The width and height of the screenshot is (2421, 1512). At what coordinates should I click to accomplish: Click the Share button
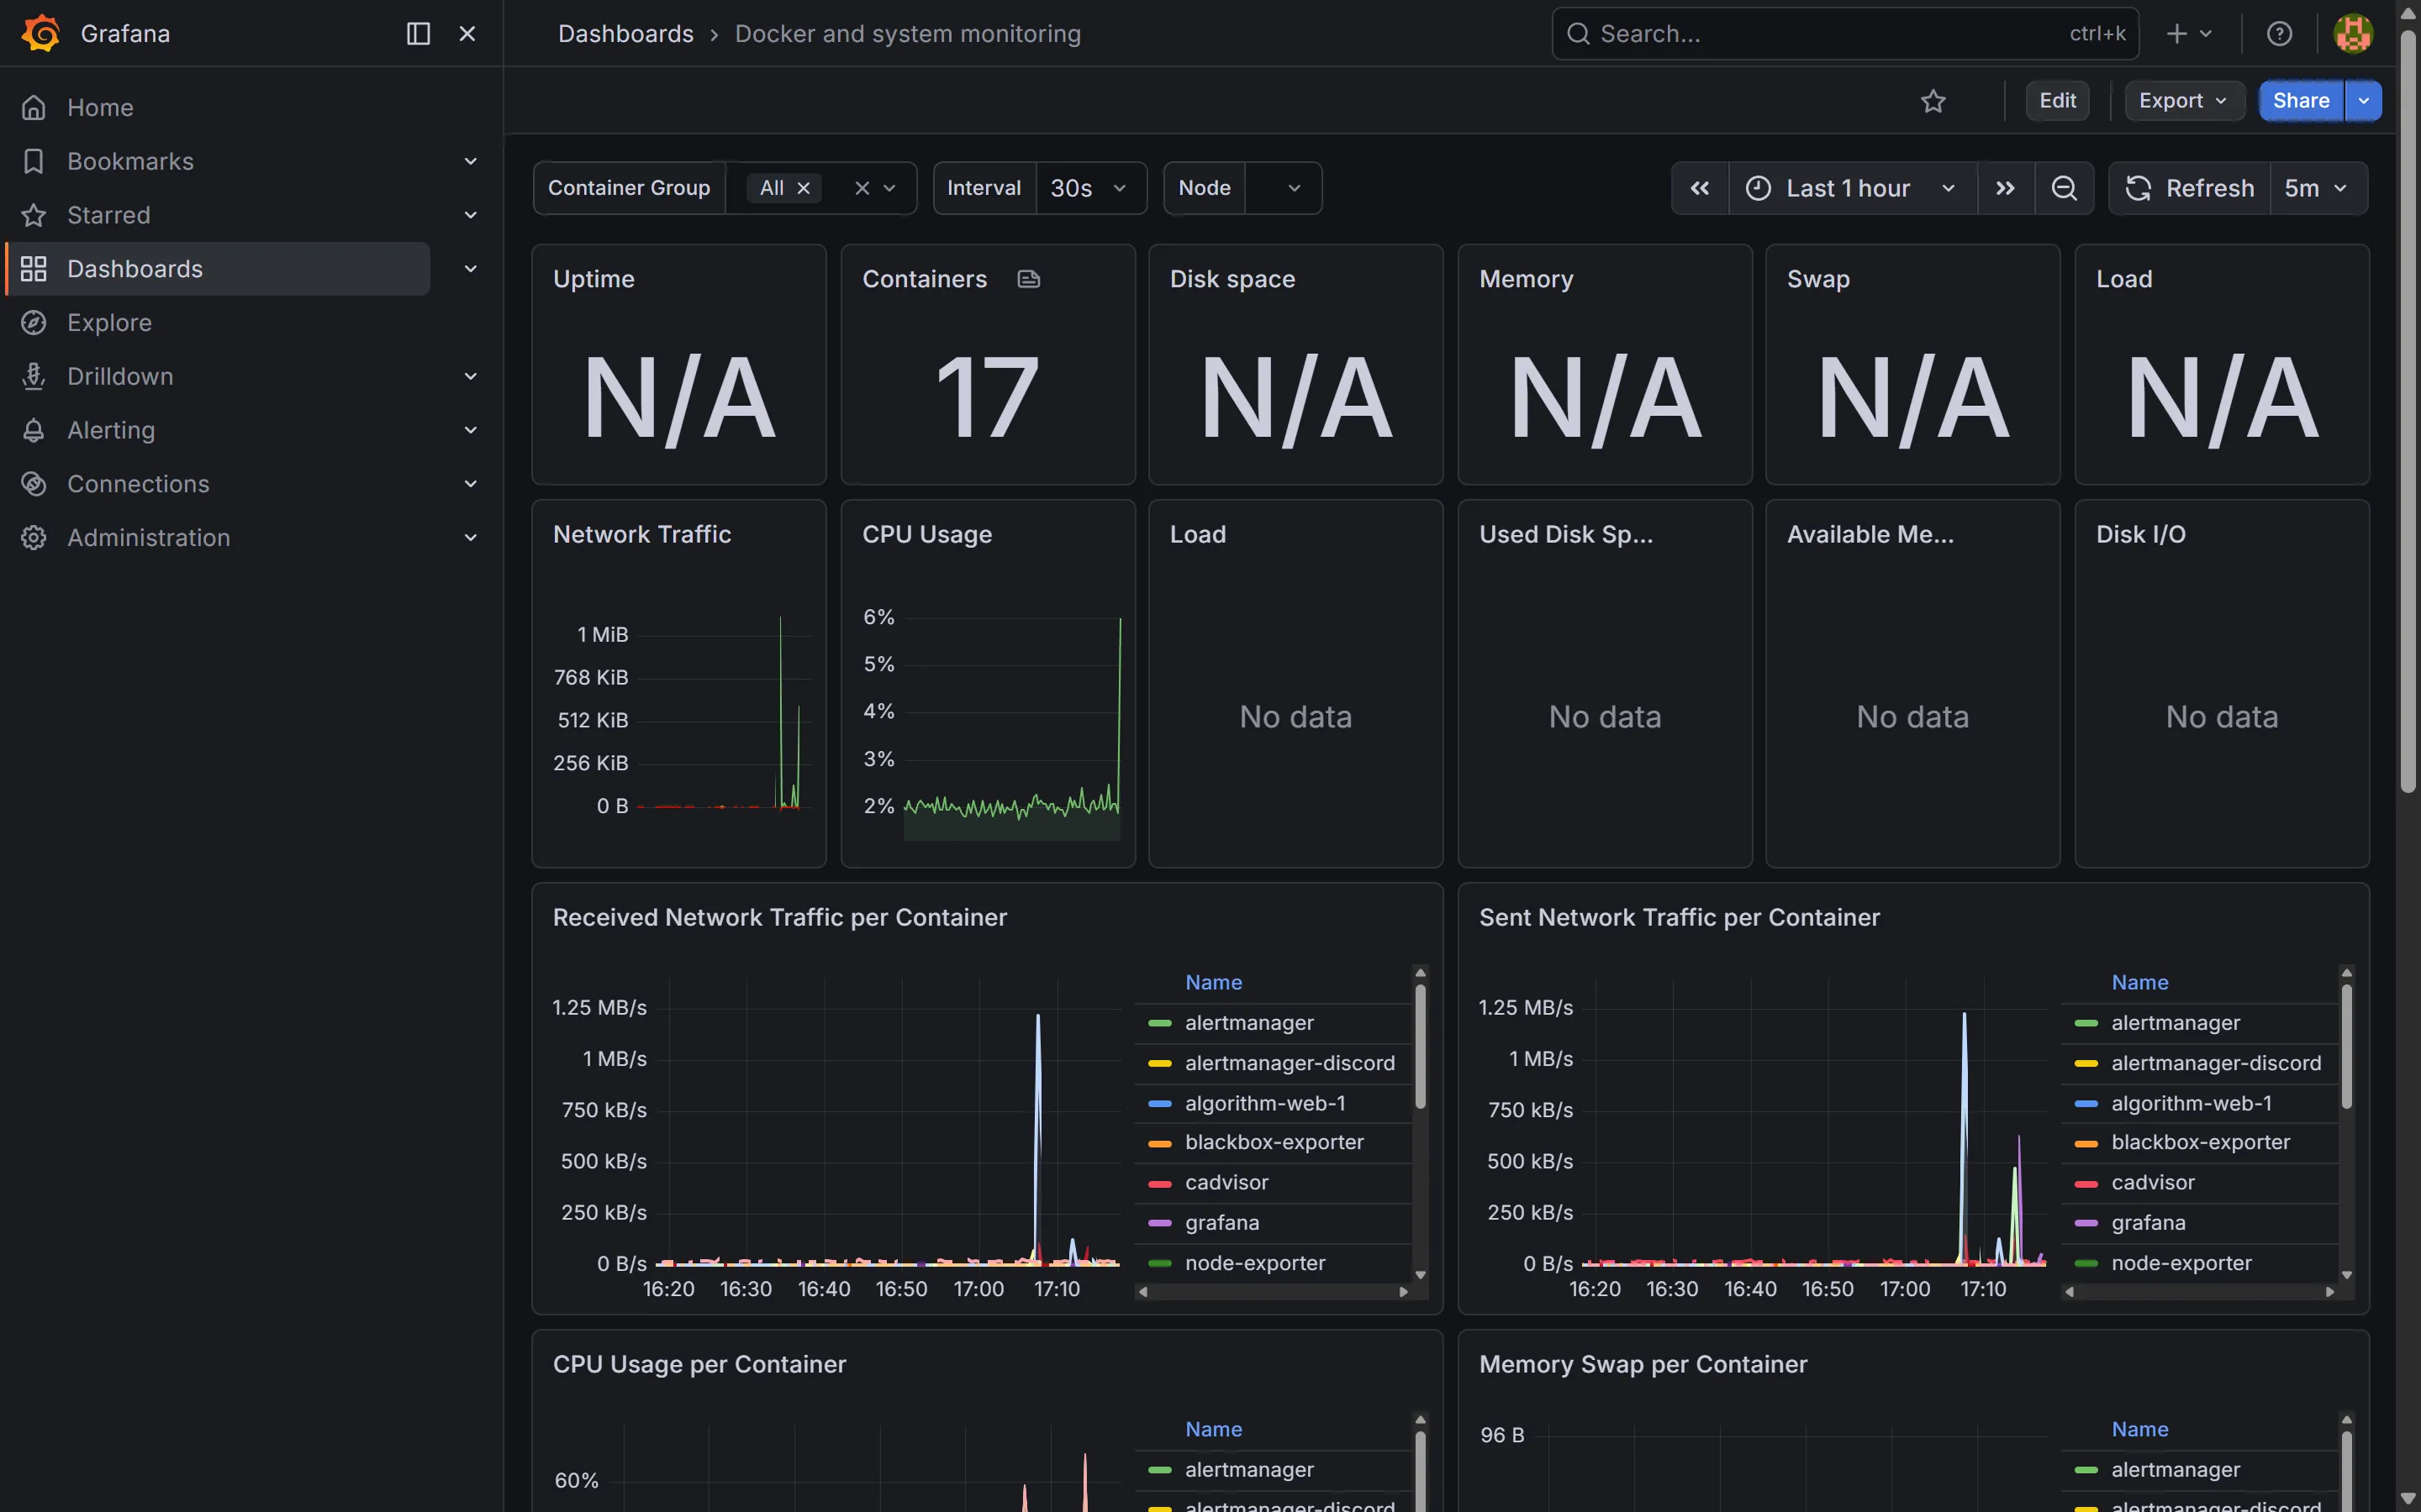2301,101
